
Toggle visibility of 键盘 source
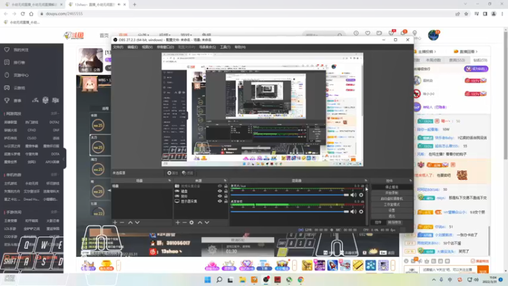coord(220,191)
